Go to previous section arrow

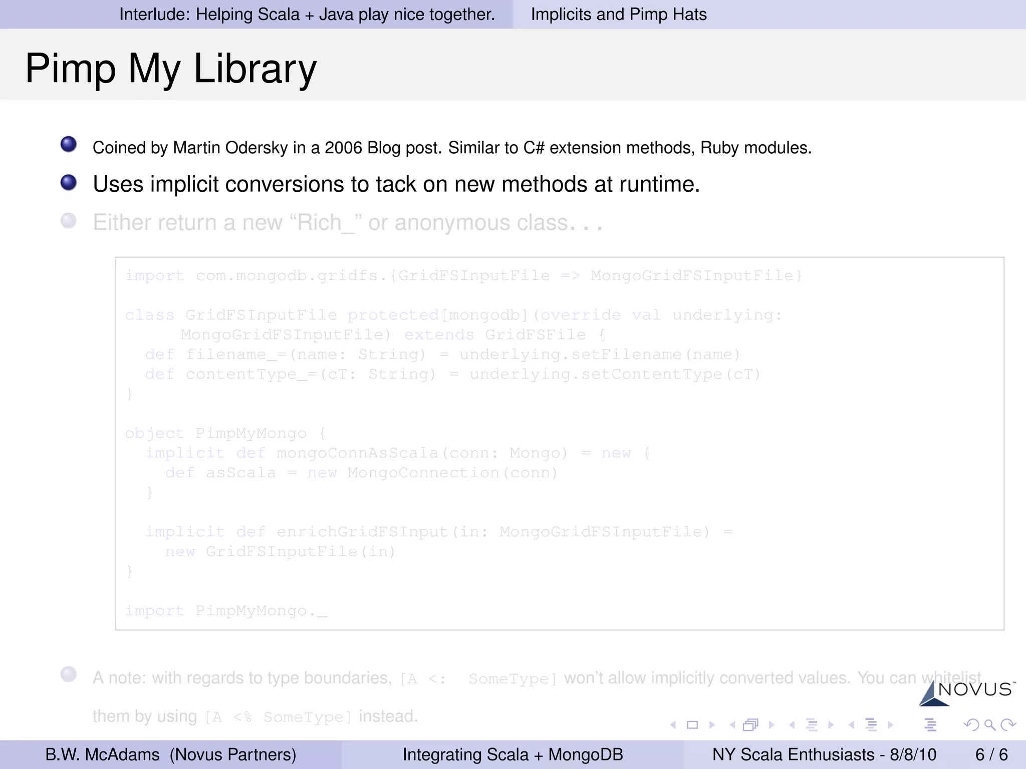click(x=851, y=724)
